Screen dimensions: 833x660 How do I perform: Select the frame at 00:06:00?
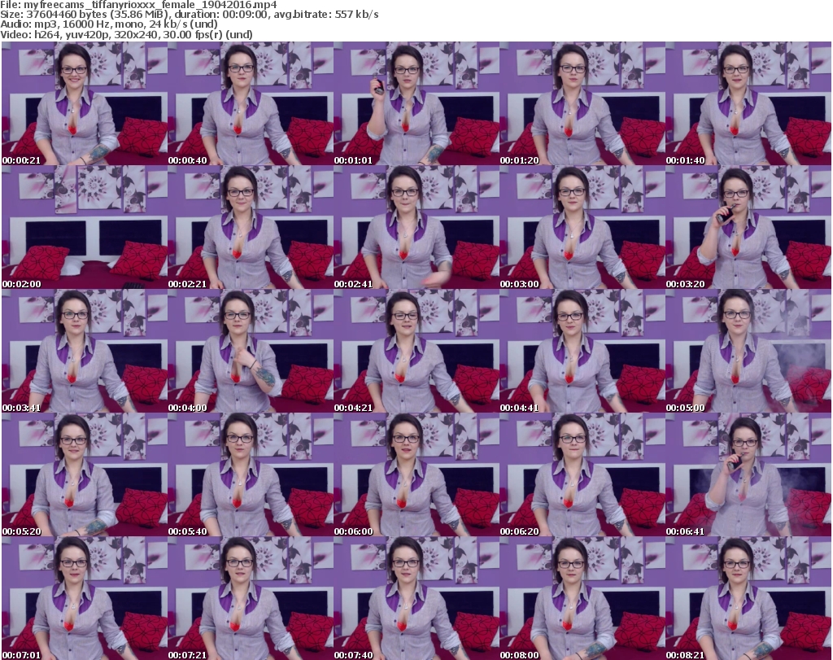416,475
